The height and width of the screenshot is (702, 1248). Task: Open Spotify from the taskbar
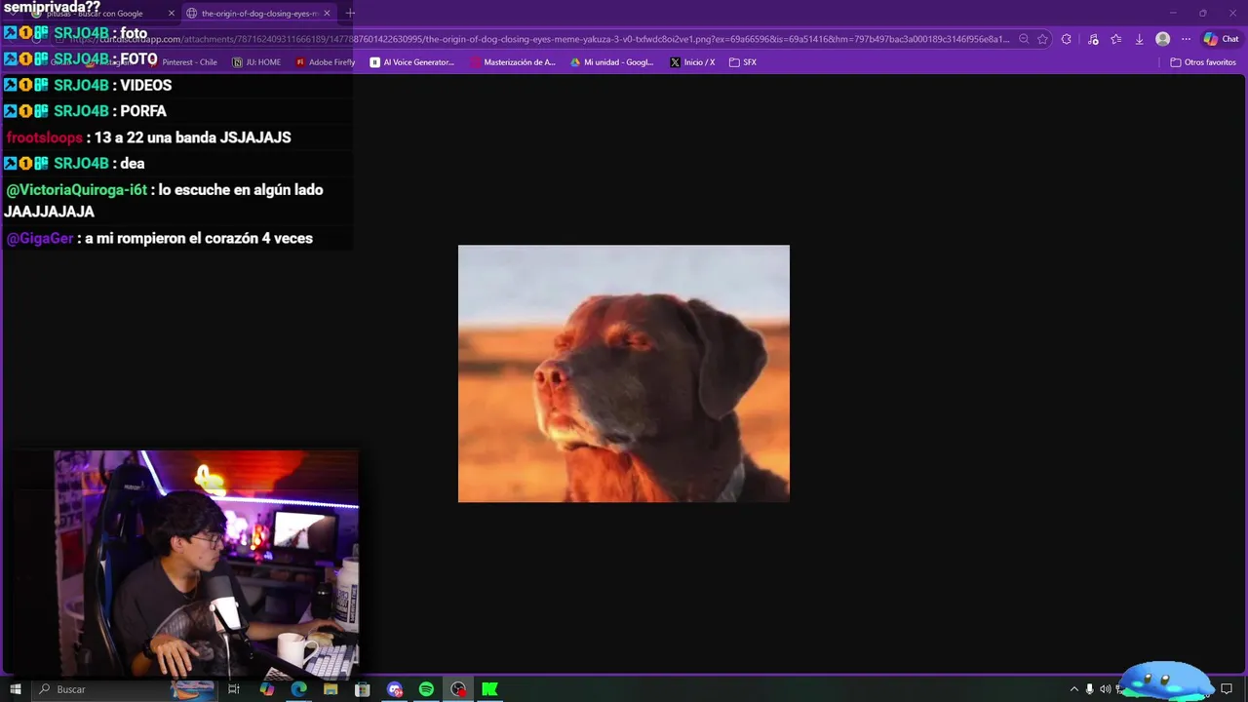click(426, 689)
